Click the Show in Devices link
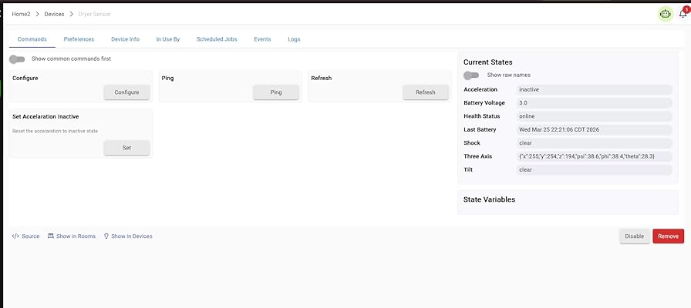This screenshot has width=691, height=308. pos(132,236)
